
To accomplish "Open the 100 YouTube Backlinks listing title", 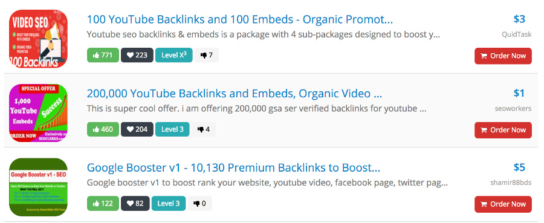I will [x=240, y=19].
